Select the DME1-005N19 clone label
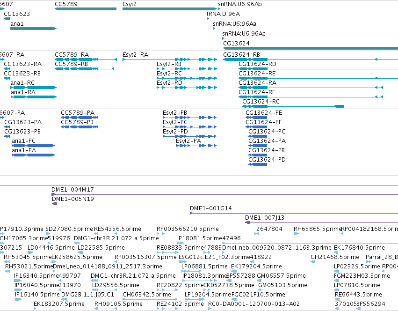 click(x=73, y=199)
